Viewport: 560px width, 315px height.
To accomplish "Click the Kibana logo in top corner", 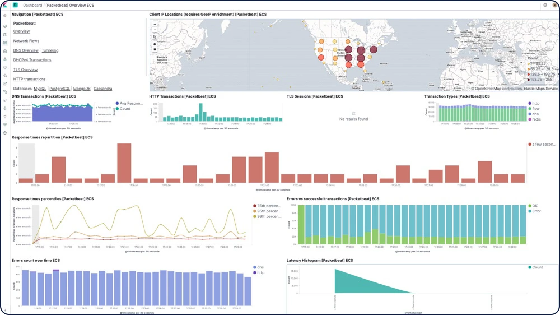I will click(5, 5).
